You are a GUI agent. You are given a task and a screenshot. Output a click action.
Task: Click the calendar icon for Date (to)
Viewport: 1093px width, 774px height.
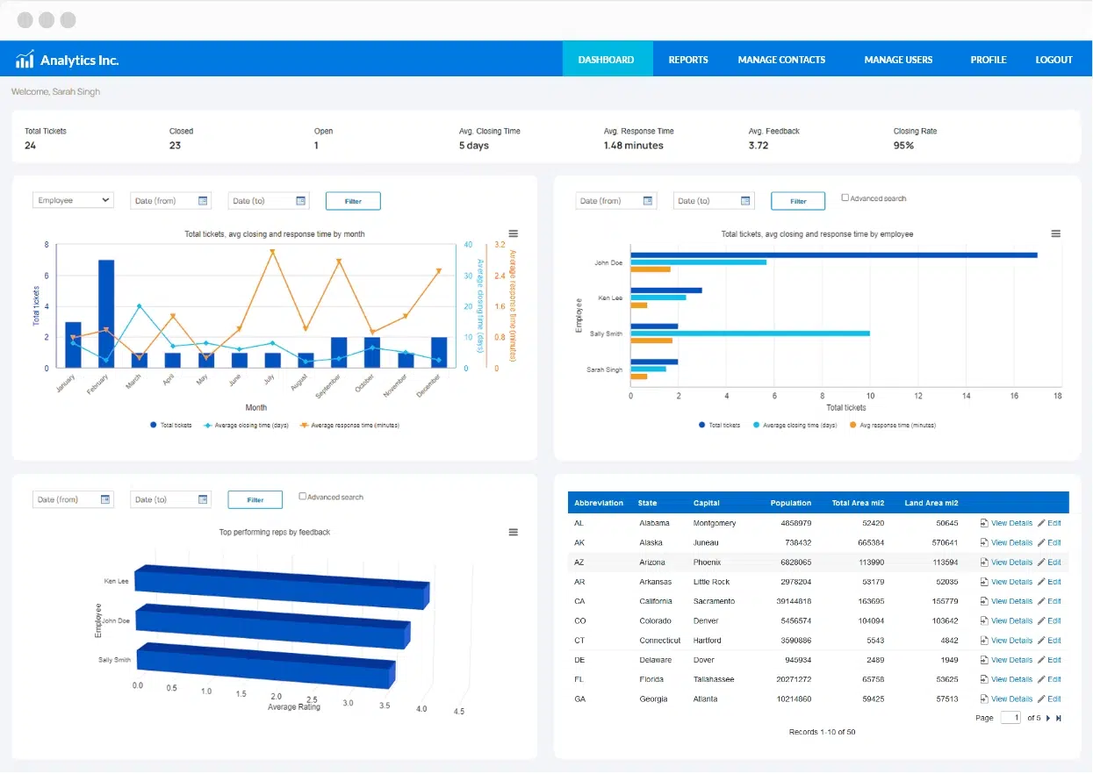click(x=302, y=200)
